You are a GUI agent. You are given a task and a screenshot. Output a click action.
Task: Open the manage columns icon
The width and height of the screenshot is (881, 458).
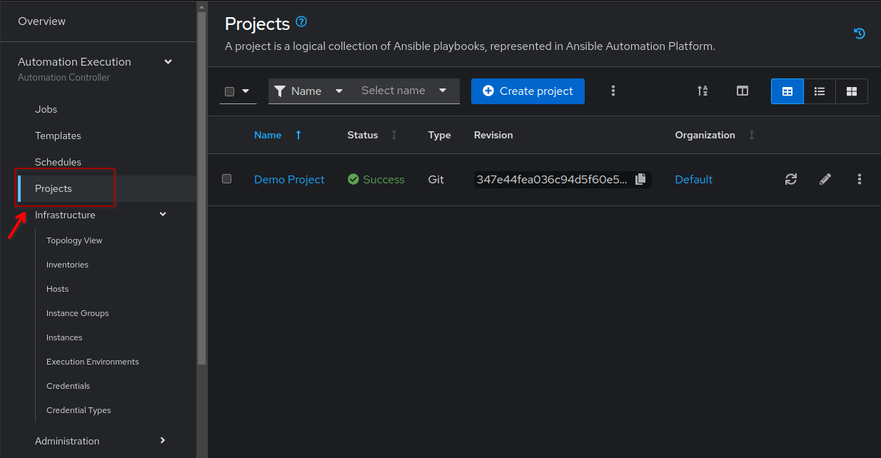point(742,91)
